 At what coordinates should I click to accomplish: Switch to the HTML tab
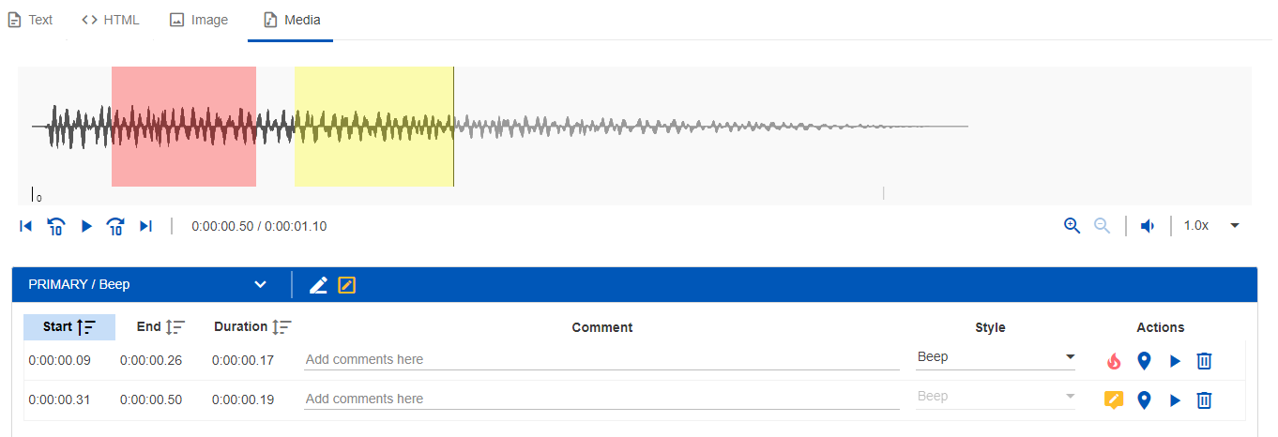(111, 20)
